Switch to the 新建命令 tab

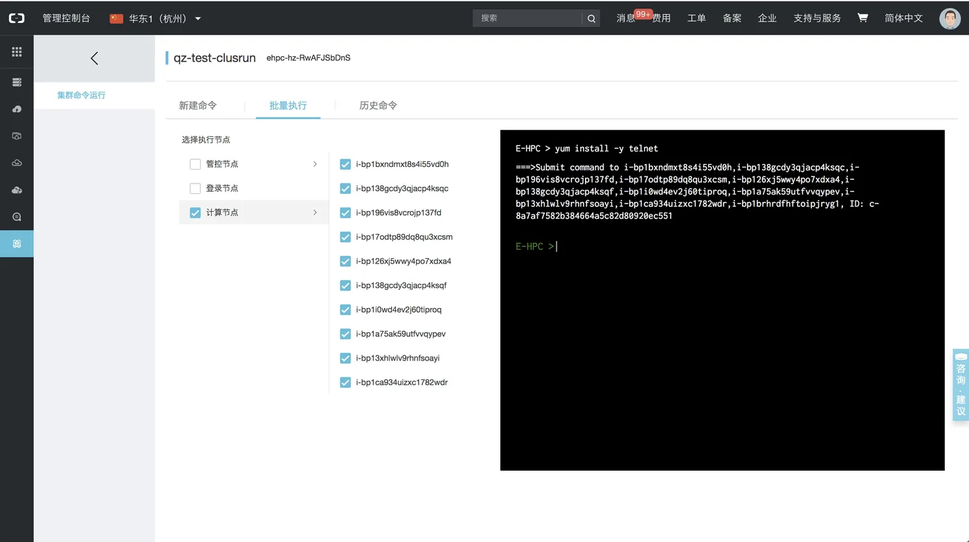point(198,105)
